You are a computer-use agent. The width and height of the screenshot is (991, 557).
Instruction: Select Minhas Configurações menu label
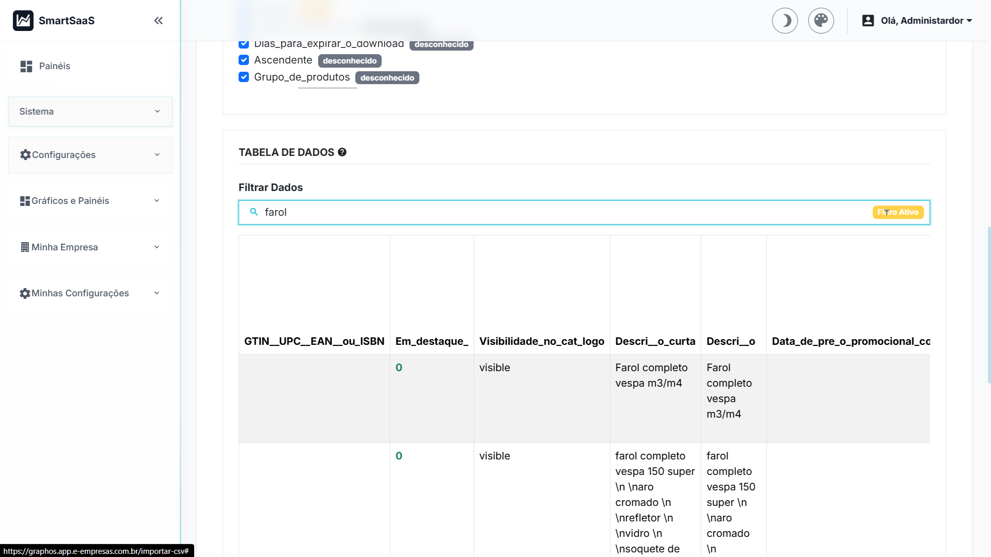[80, 293]
